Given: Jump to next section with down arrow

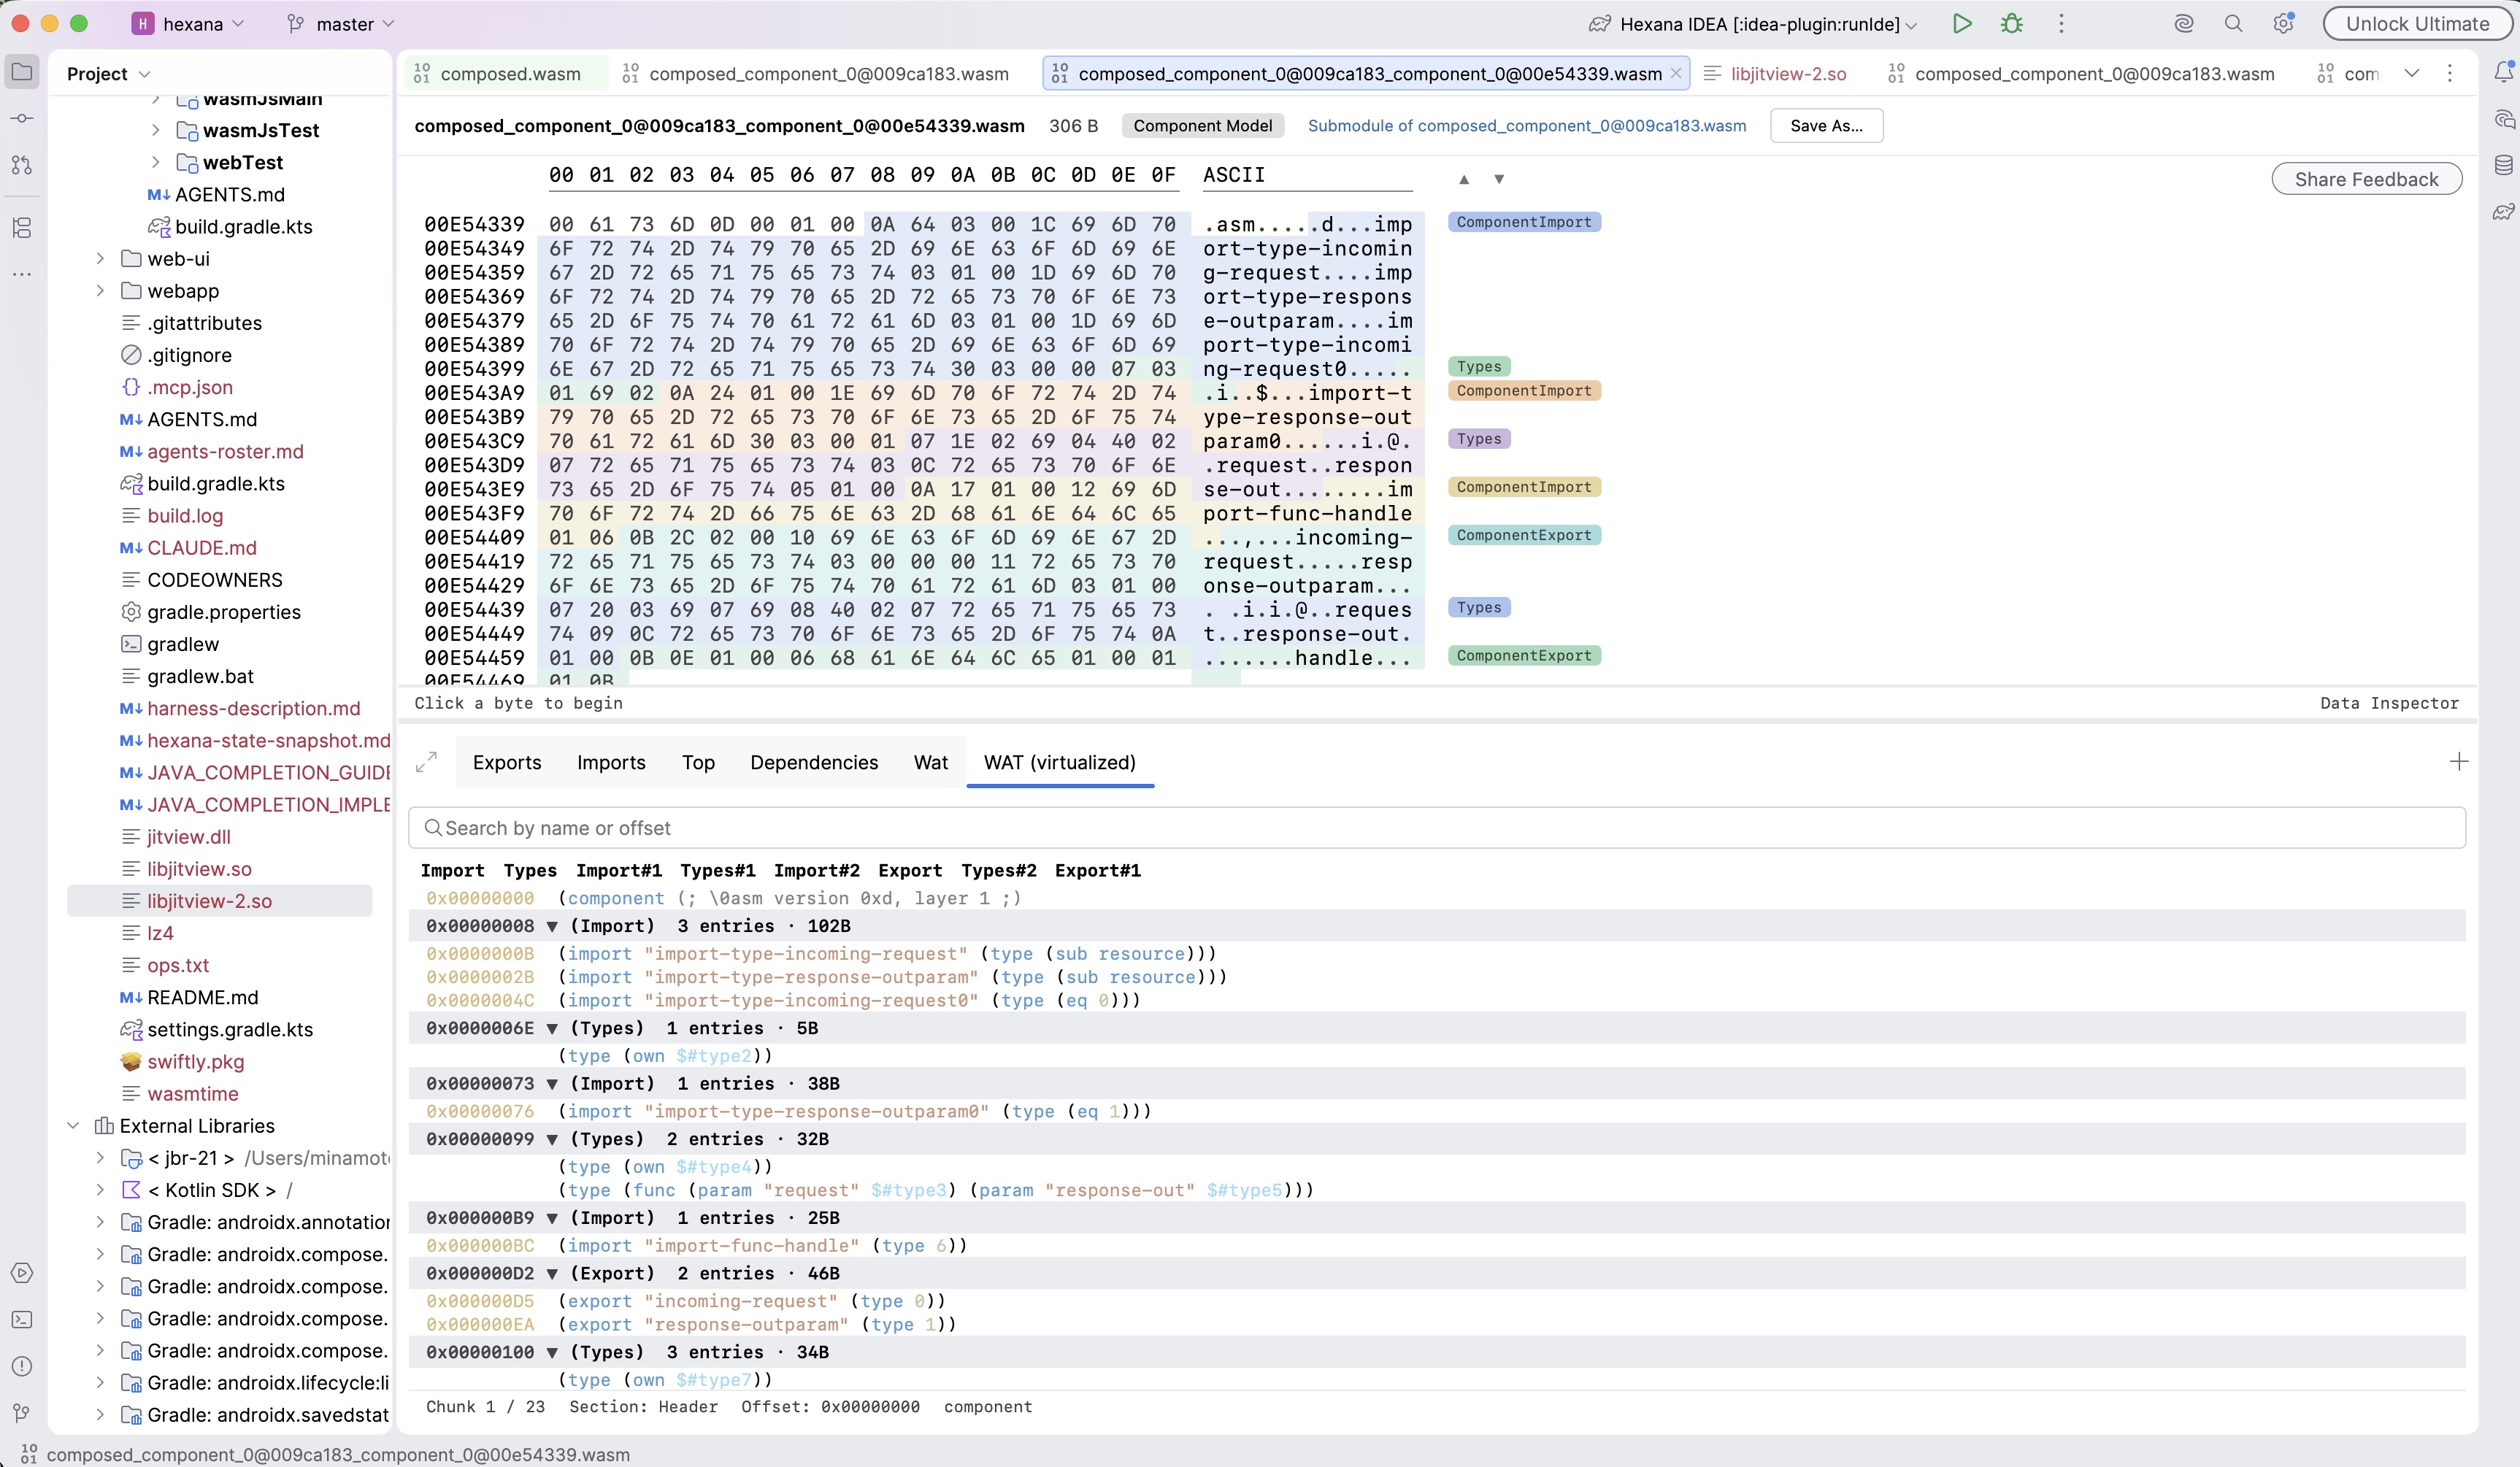Looking at the screenshot, I should tap(1499, 180).
